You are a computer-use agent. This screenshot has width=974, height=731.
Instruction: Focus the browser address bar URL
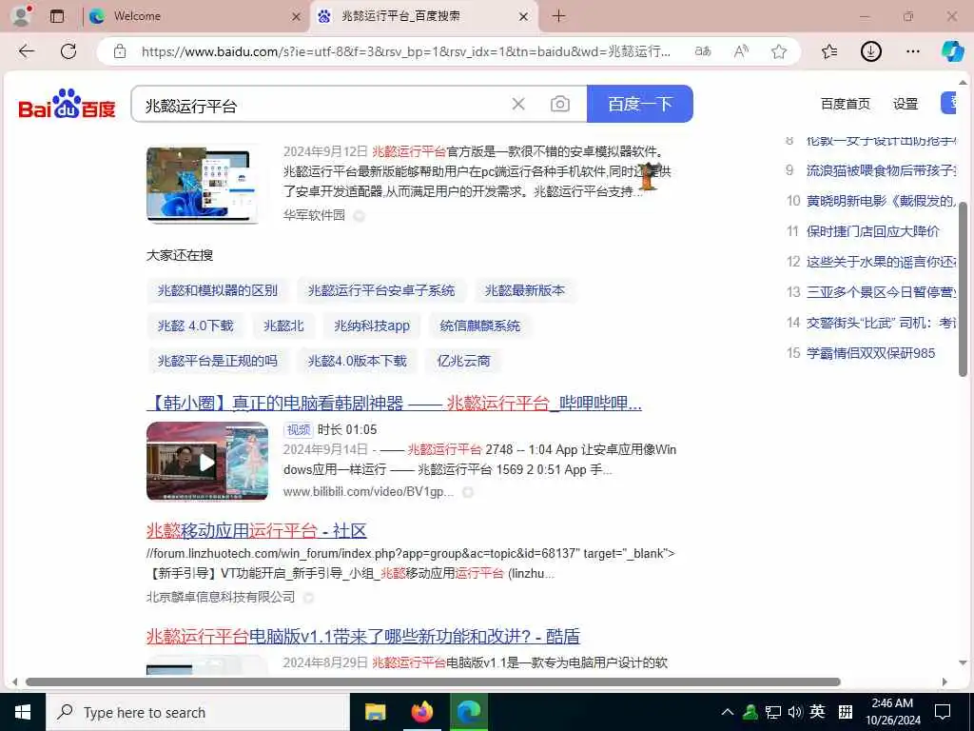coord(405,51)
